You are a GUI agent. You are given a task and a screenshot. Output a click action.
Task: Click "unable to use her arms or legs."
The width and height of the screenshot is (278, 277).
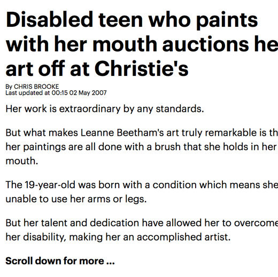coord(76,199)
